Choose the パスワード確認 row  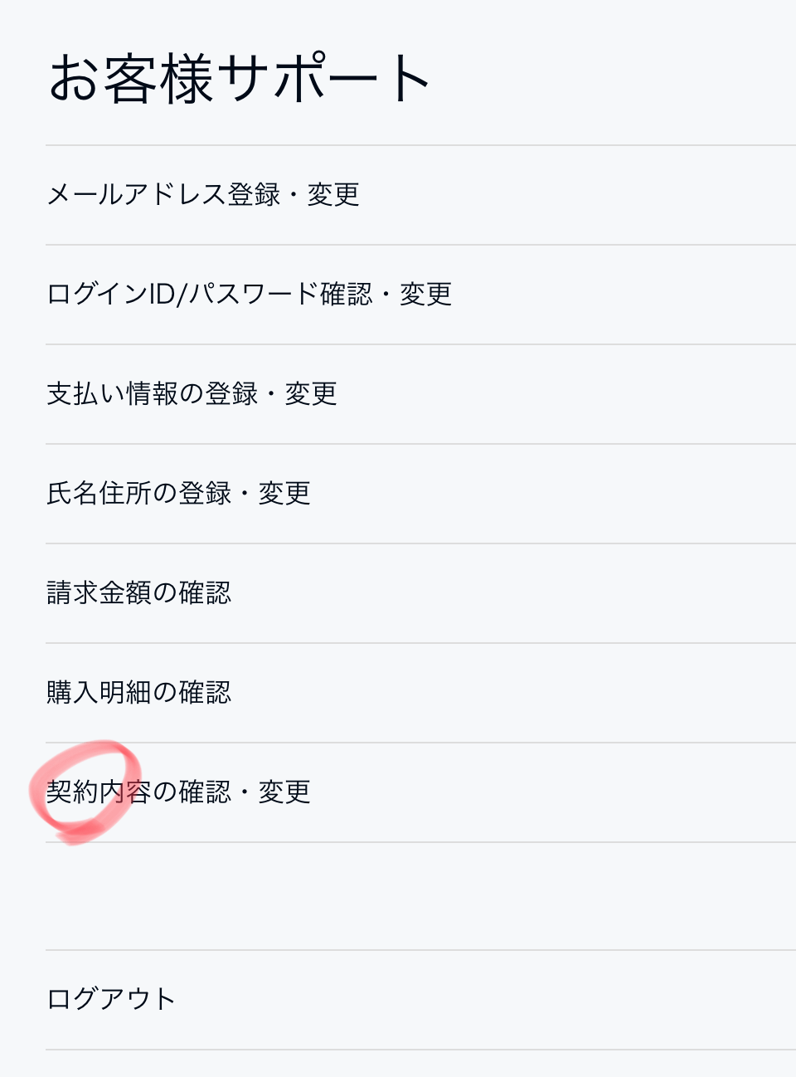pos(420,295)
